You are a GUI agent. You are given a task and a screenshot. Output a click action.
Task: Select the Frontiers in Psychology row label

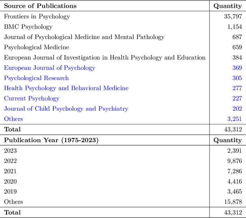[37, 17]
